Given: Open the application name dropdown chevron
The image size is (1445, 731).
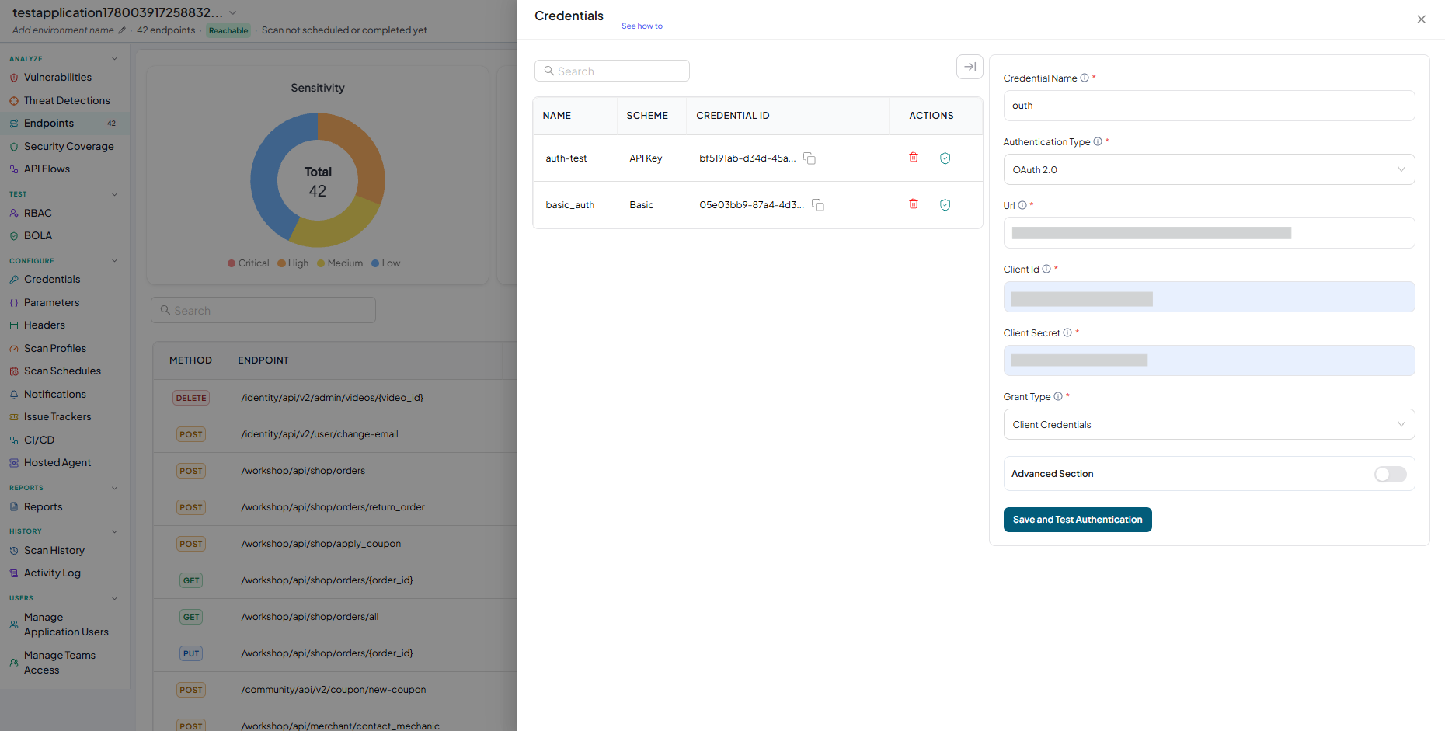Looking at the screenshot, I should [232, 13].
